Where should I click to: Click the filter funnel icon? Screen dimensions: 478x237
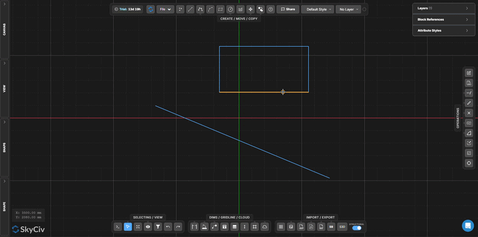click(158, 227)
